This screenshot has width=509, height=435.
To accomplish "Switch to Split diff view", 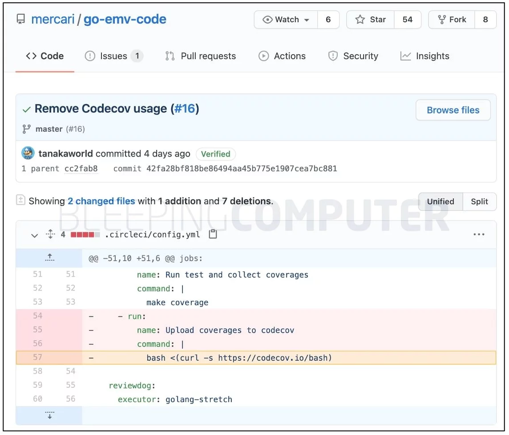I will pos(480,201).
